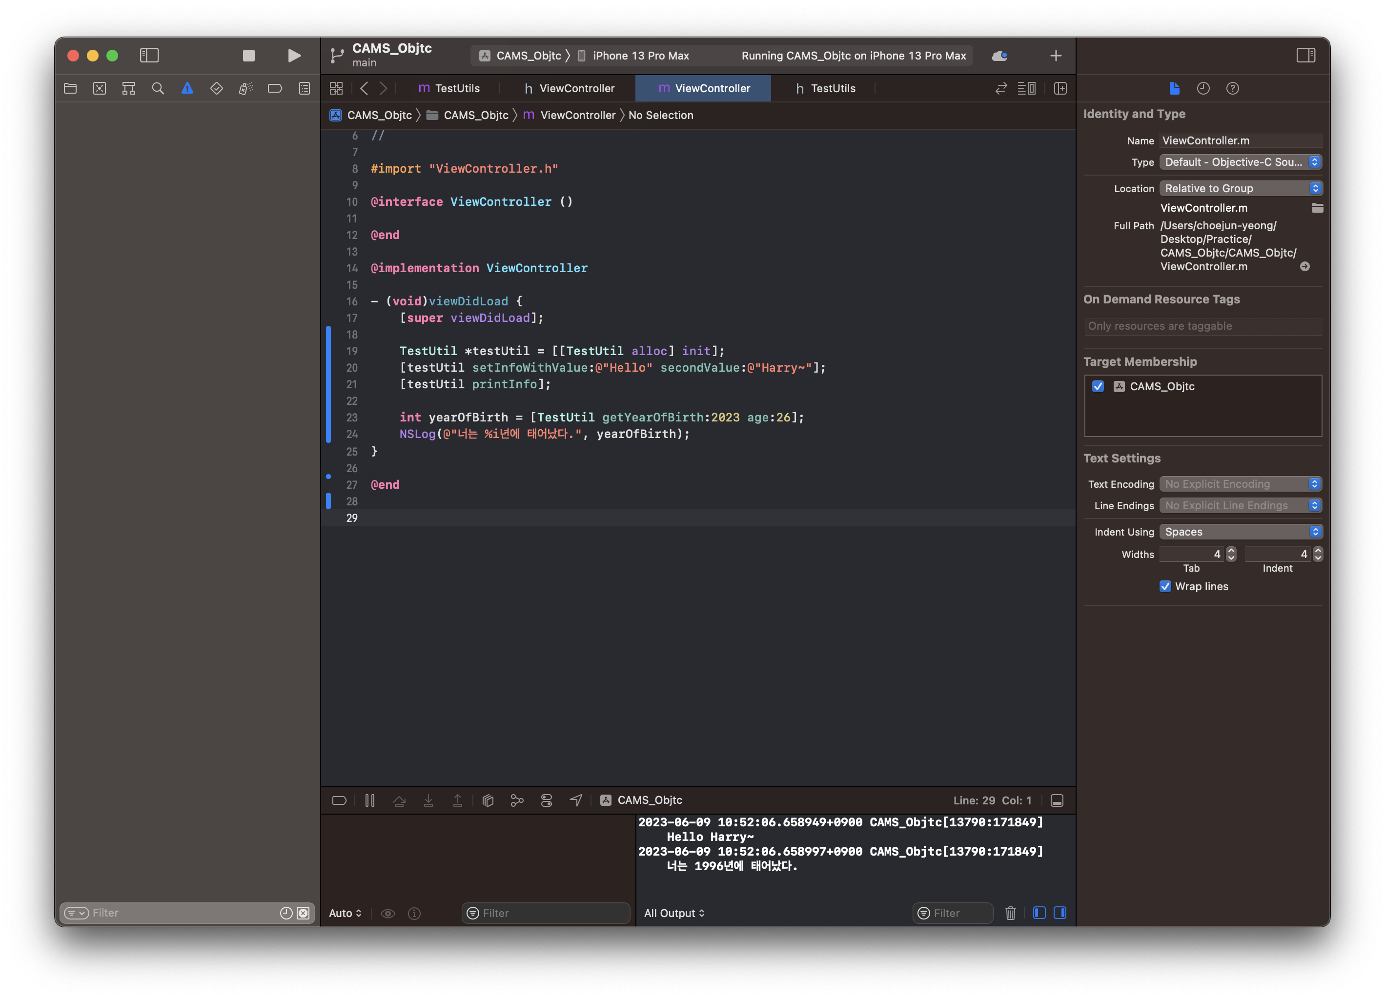Show the History inspector clock icon
The height and width of the screenshot is (999, 1385).
point(1203,88)
